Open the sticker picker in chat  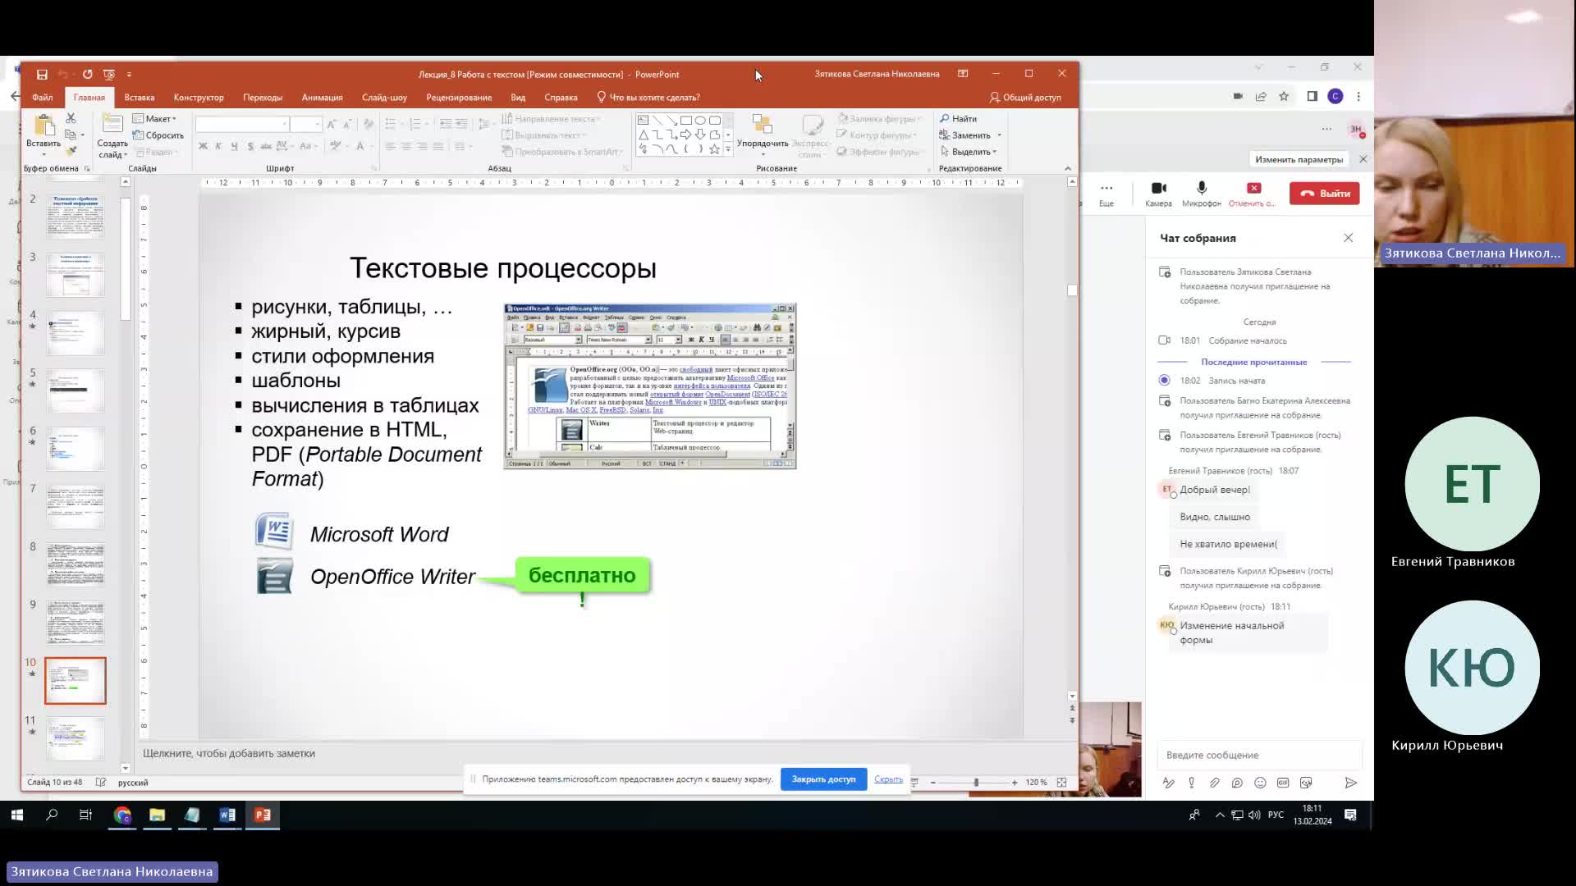[1306, 783]
